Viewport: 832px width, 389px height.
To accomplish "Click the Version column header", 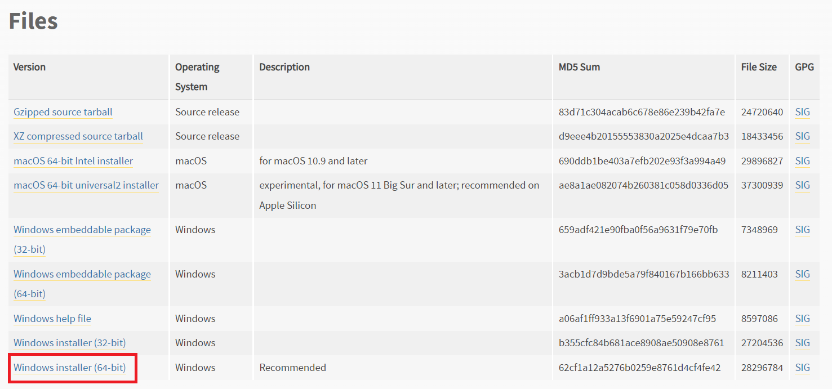I will 29,67.
